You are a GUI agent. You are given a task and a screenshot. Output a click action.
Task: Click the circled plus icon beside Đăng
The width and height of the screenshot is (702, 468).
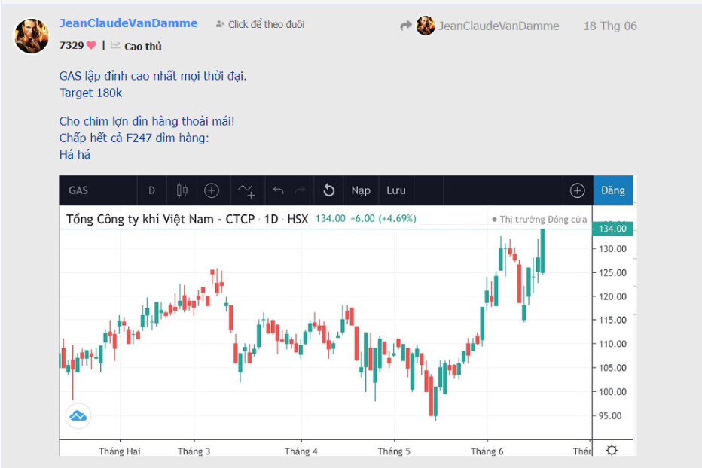click(x=577, y=190)
